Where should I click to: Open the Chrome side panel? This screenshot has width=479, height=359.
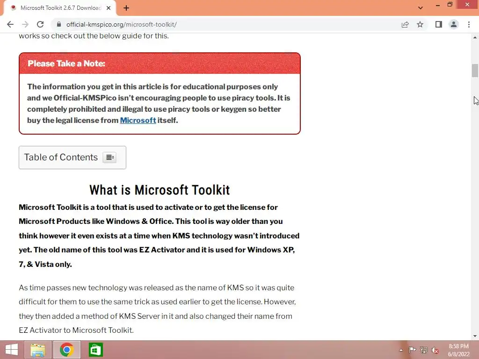[439, 24]
